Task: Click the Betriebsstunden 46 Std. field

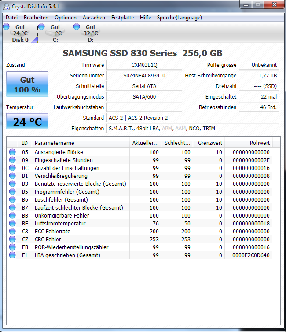Action: (x=259, y=107)
